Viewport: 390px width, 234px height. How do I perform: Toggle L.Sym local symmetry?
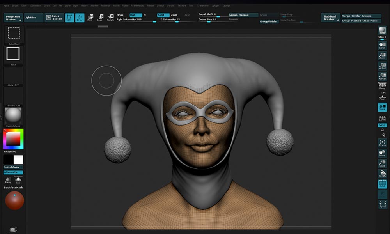382,118
